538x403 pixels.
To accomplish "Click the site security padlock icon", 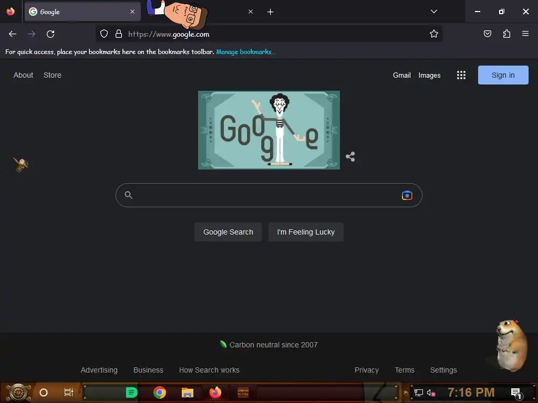I will click(x=119, y=34).
